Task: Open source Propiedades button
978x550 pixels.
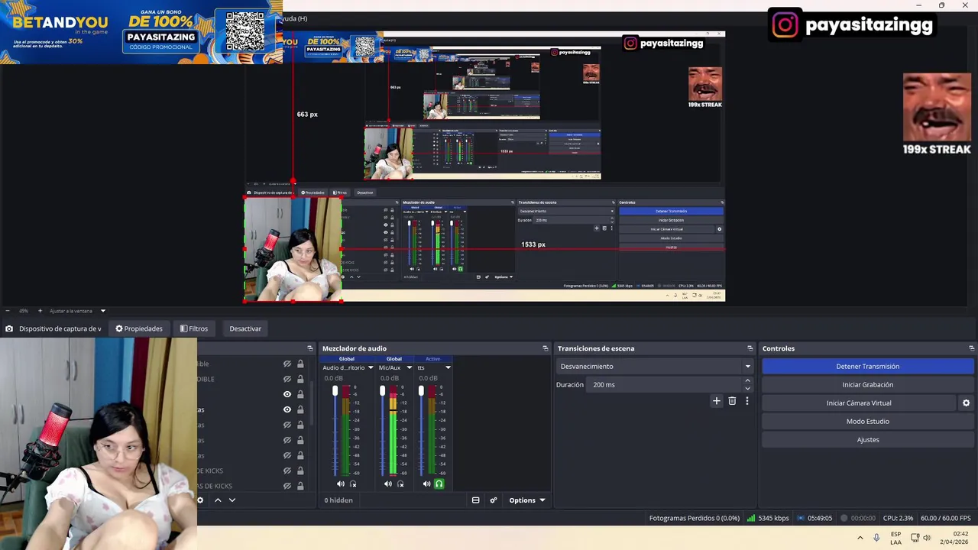Action: pyautogui.click(x=139, y=328)
